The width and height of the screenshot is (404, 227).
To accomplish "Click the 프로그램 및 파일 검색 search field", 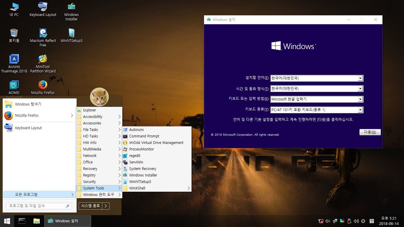I will (x=39, y=206).
